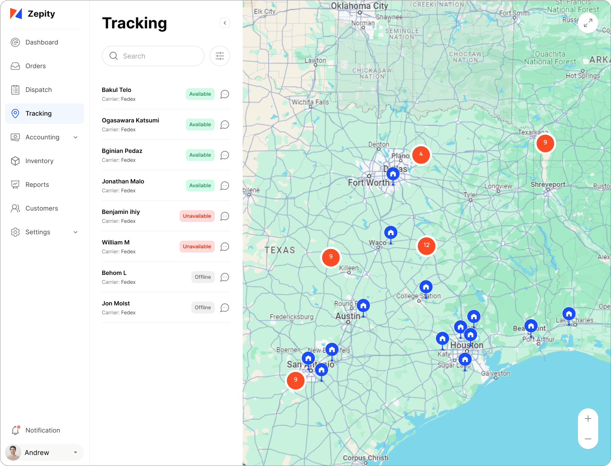Open Notification from the sidebar
Image resolution: width=611 pixels, height=466 pixels.
(x=42, y=430)
